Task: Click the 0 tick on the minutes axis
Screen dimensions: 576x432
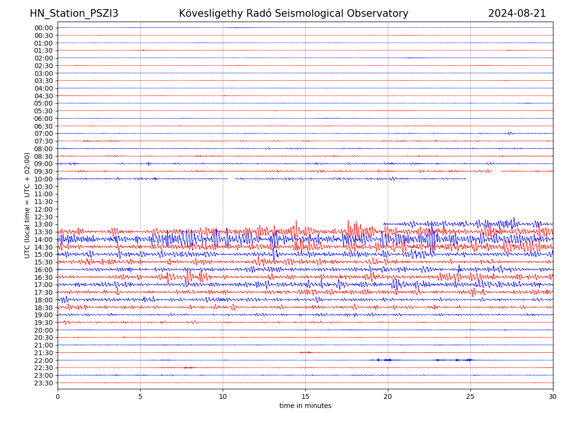Action: click(58, 396)
